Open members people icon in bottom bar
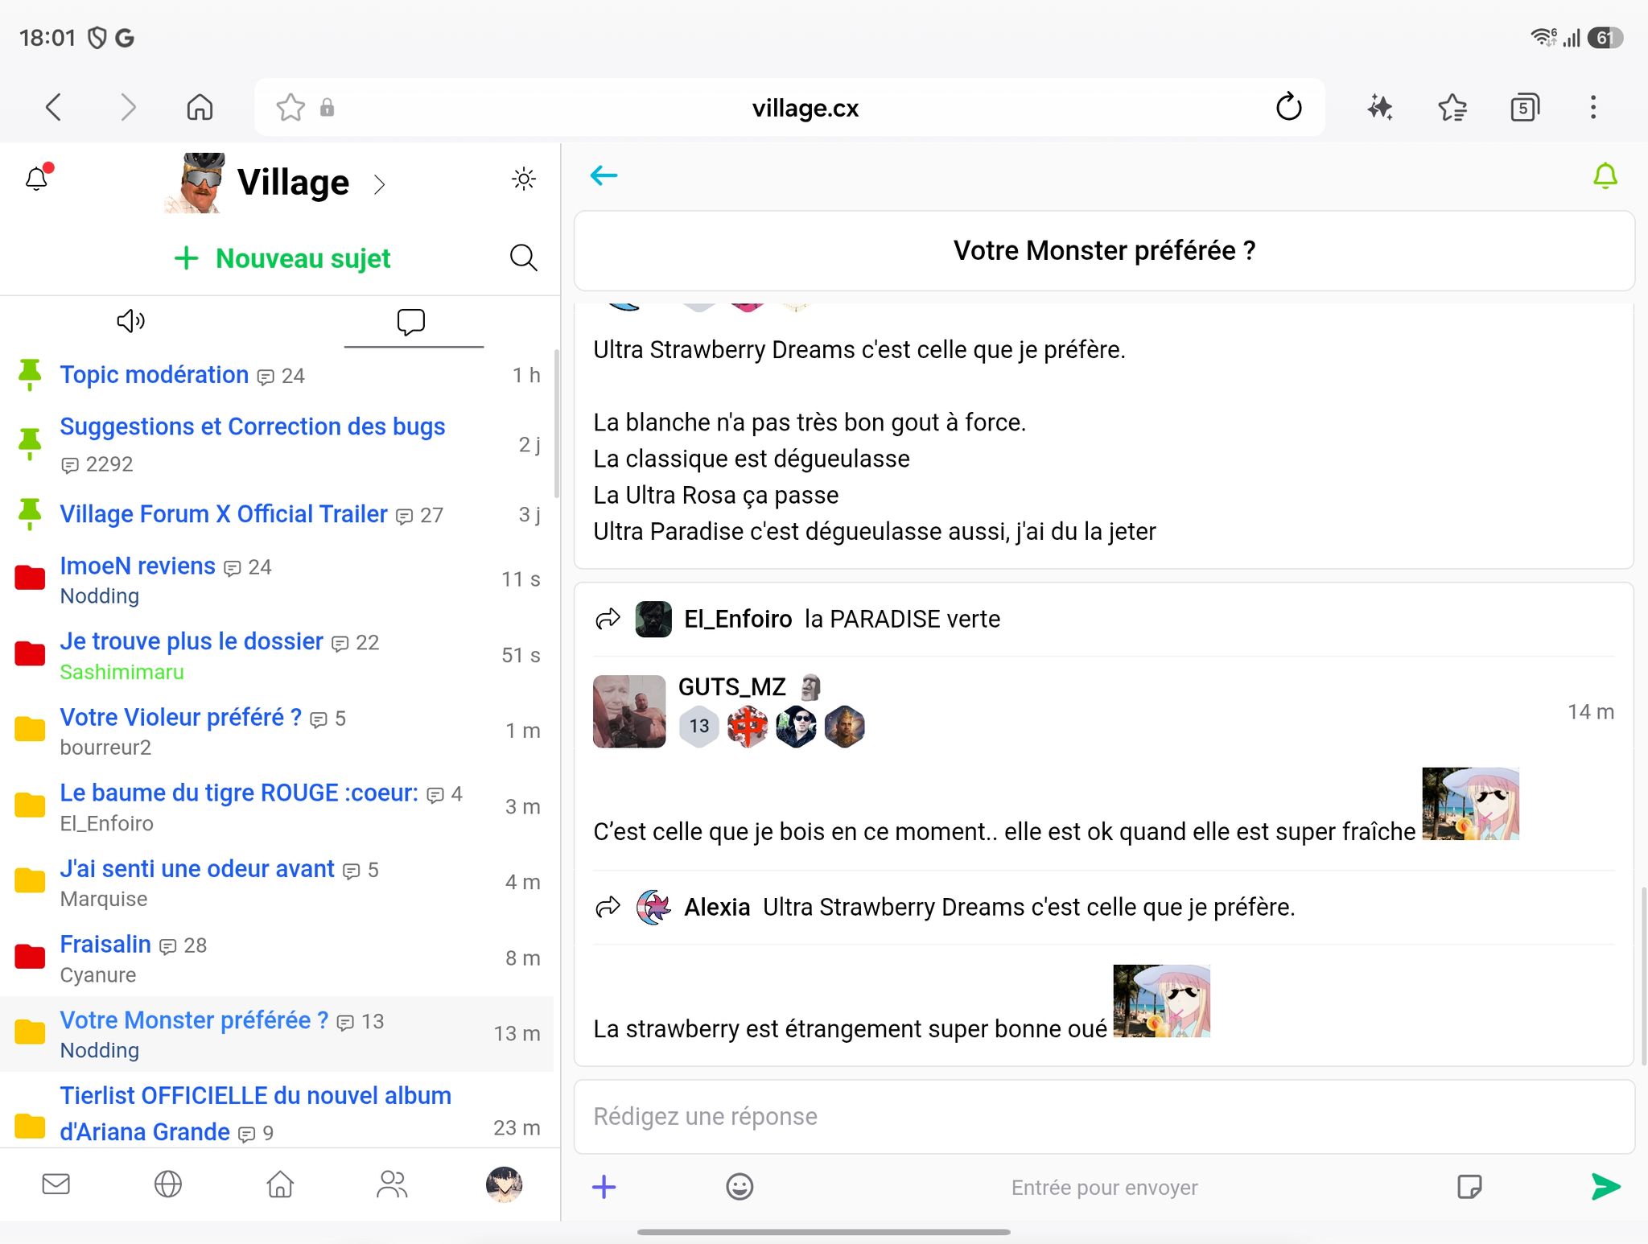The height and width of the screenshot is (1244, 1648). click(x=392, y=1184)
